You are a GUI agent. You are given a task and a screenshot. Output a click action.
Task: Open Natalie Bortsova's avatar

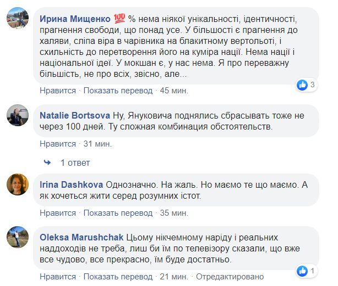(x=18, y=115)
